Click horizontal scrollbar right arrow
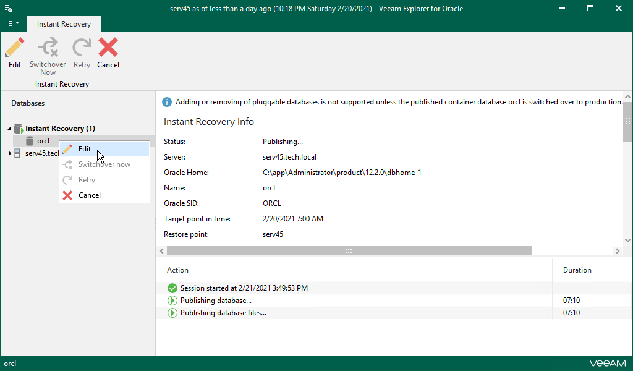 pos(618,250)
